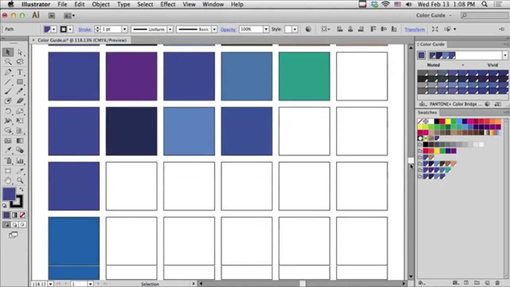Select the Pencil tool
The height and width of the screenshot is (287, 510).
(20, 91)
